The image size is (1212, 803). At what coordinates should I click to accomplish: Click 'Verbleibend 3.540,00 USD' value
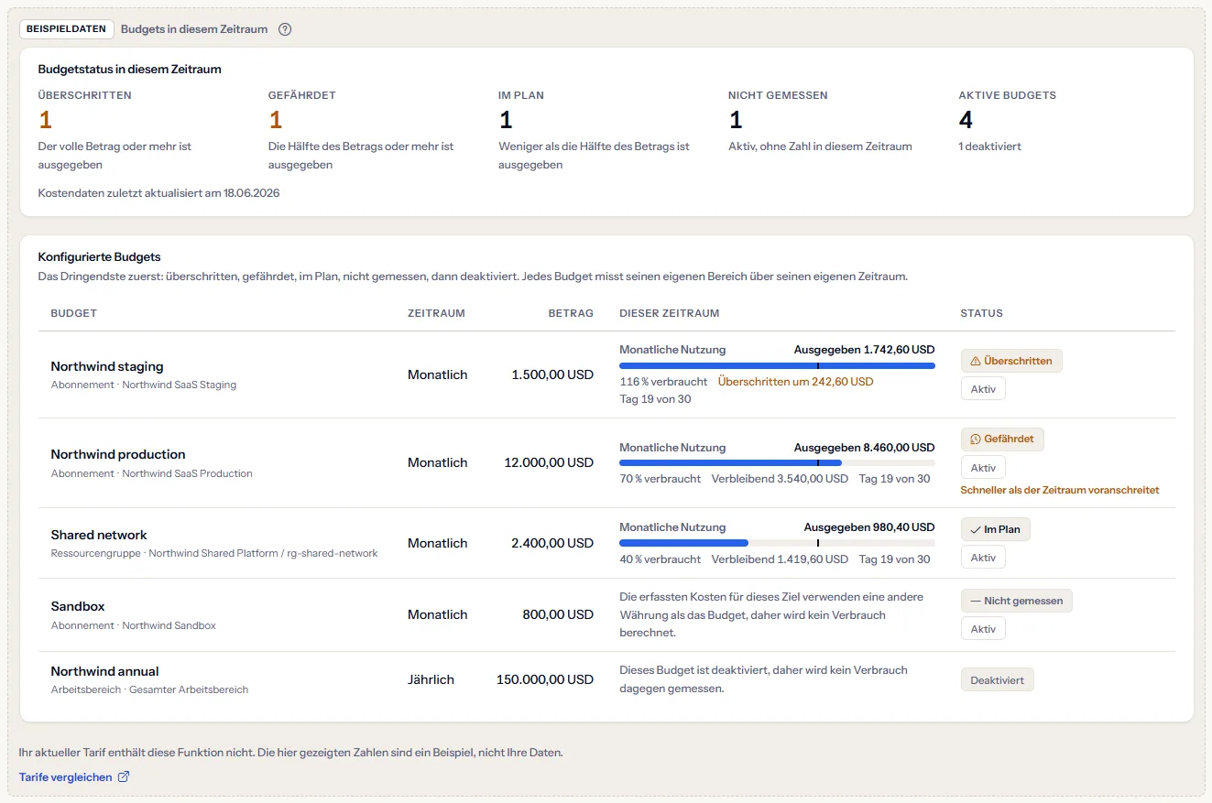tap(780, 479)
